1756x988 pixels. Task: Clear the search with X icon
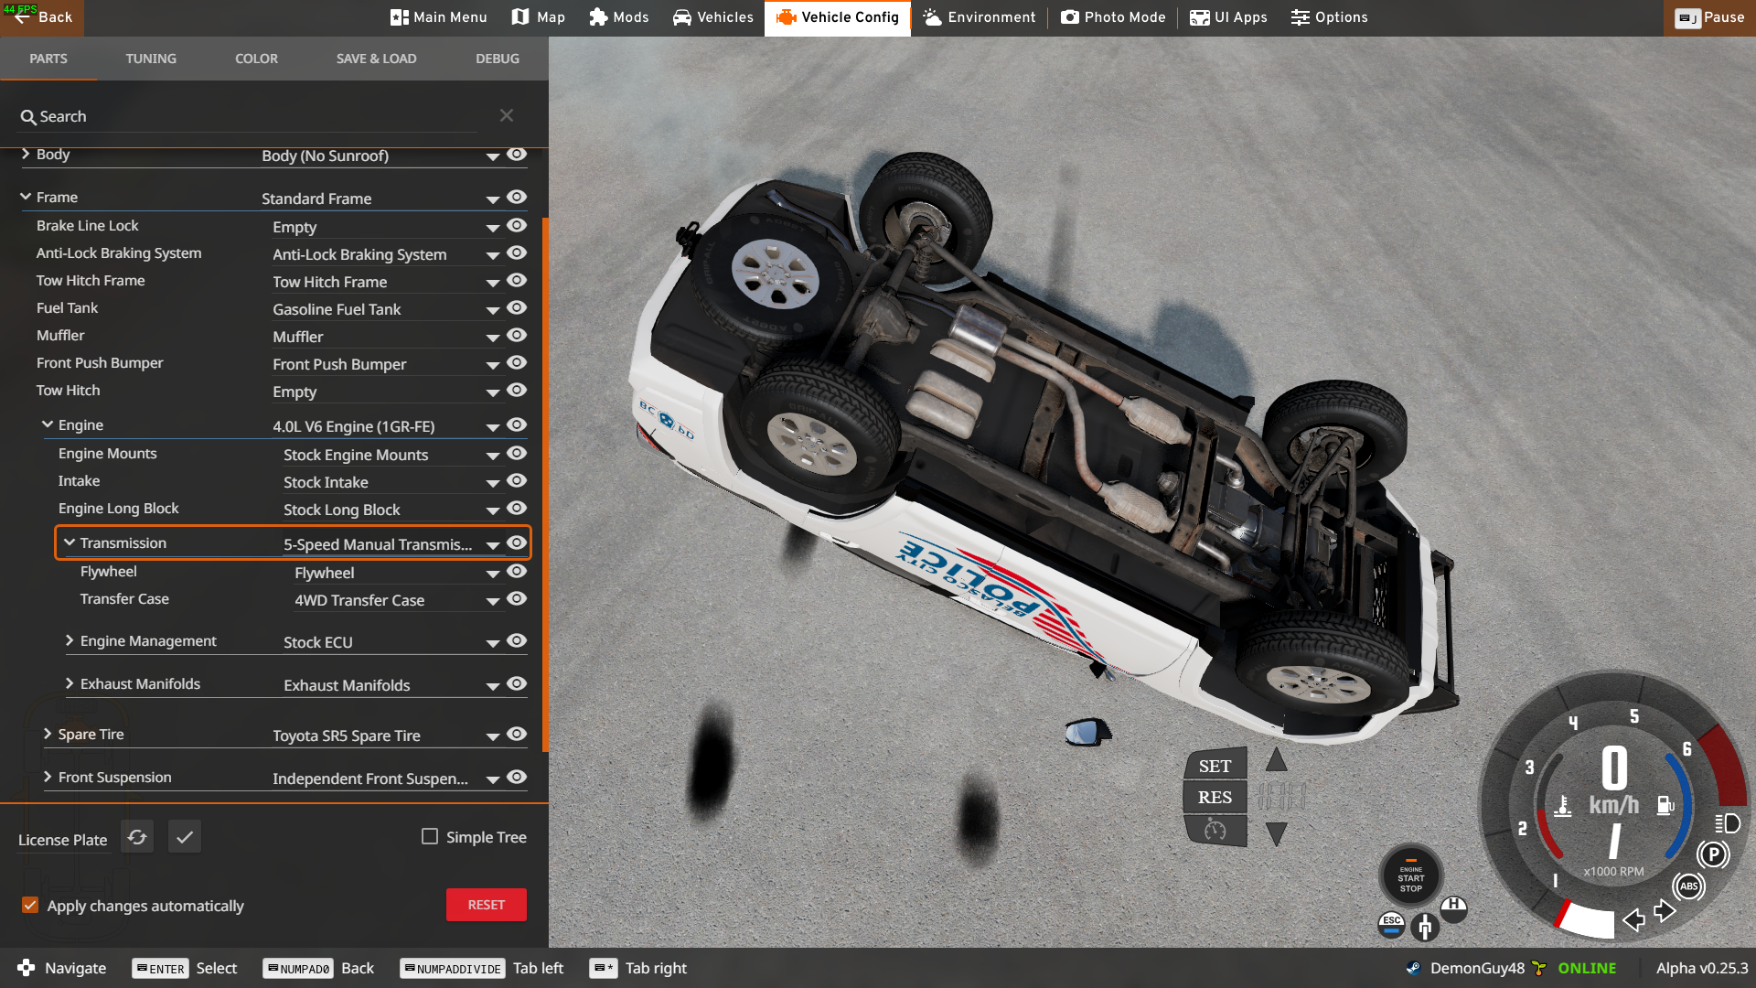pos(507,115)
